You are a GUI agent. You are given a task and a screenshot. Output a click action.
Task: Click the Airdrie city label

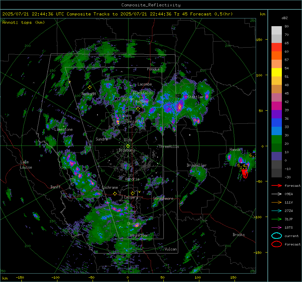pos(132,179)
